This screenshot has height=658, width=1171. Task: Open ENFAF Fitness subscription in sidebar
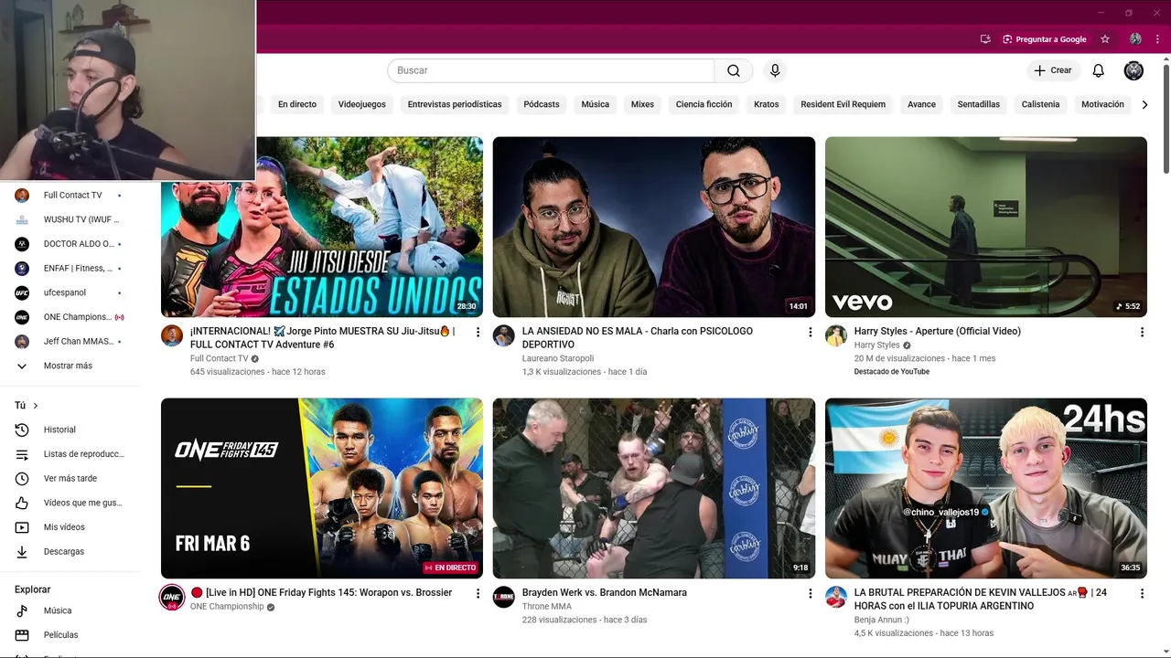pos(70,268)
